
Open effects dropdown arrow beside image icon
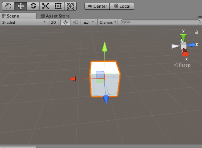click(x=93, y=22)
